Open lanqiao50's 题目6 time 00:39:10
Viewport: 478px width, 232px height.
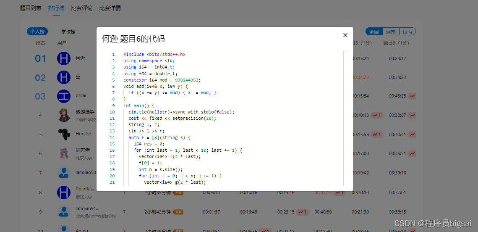(x=397, y=173)
